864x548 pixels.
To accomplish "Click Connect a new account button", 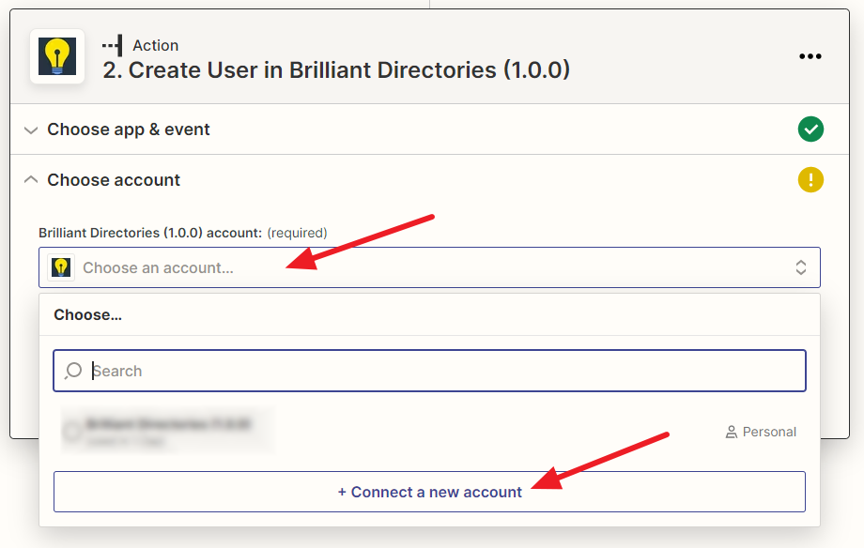I will [x=429, y=492].
